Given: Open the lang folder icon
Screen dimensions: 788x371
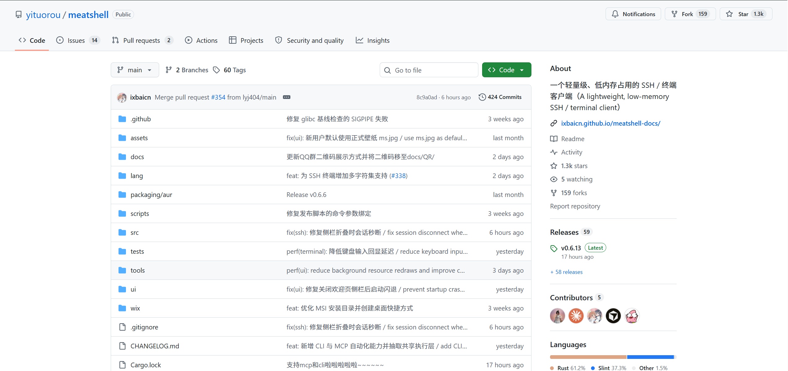Looking at the screenshot, I should pos(122,176).
